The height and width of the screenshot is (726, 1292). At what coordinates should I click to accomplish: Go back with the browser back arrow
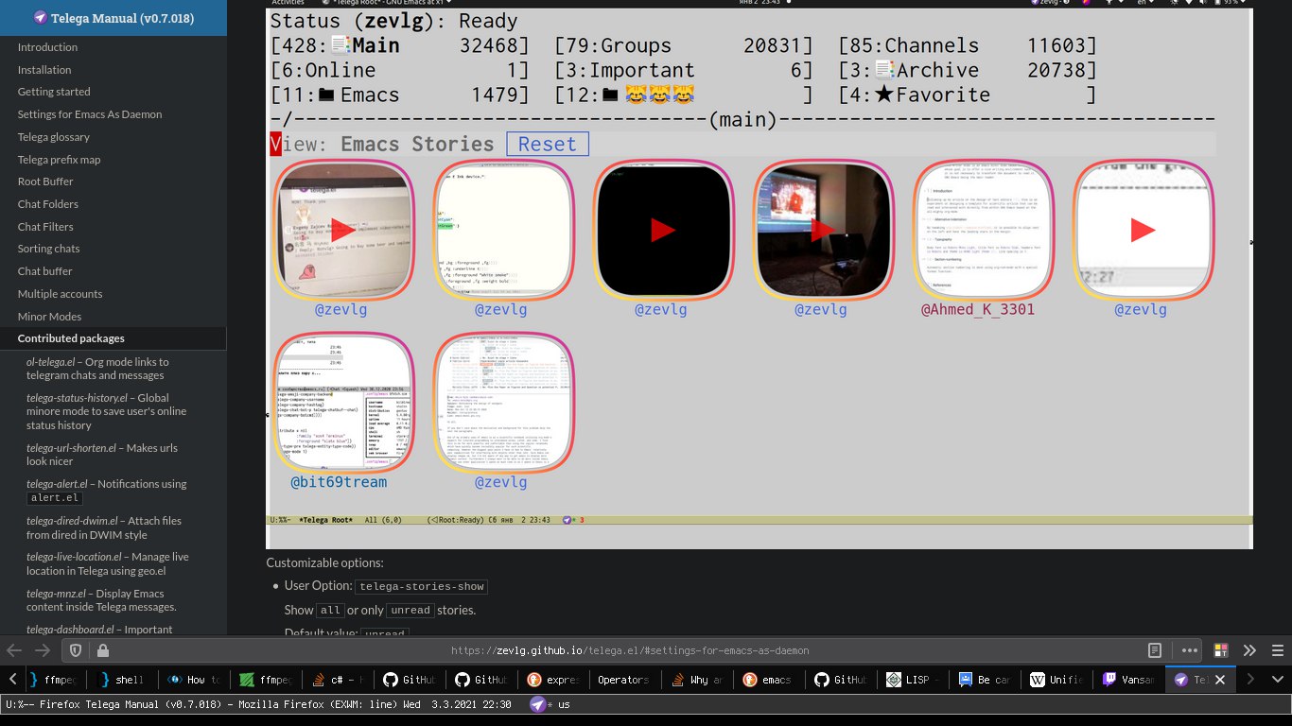tap(14, 650)
